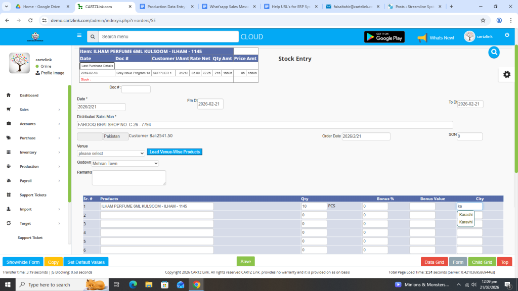This screenshot has width=518, height=291.
Task: Select Karachi from city suggestions
Action: 465,215
